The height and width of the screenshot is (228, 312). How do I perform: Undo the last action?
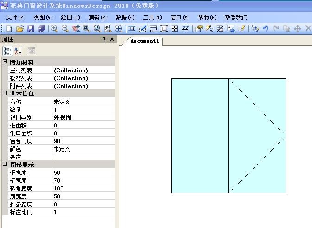point(266,29)
